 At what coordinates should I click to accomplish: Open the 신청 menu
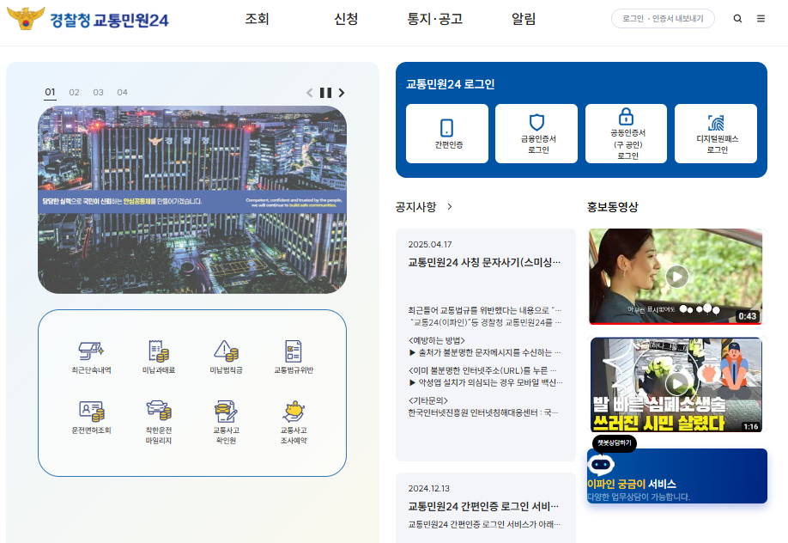(x=346, y=19)
